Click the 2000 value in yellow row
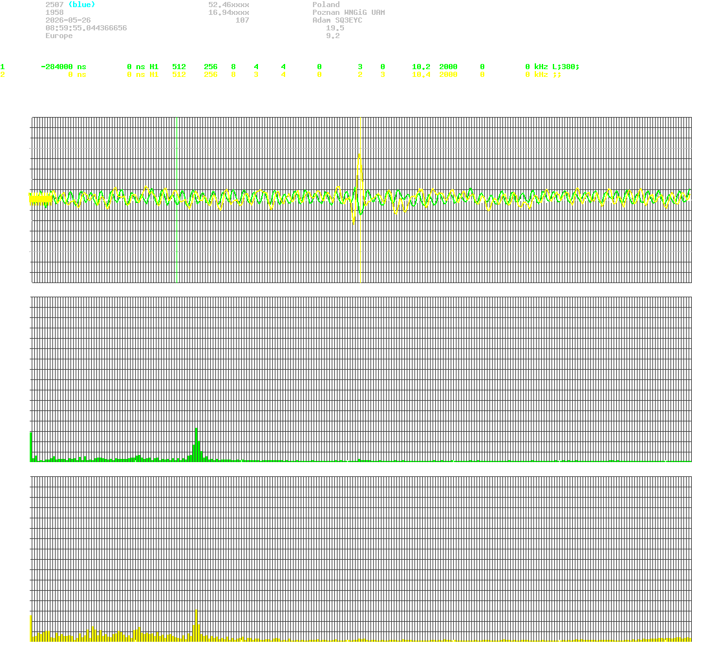 [x=448, y=74]
